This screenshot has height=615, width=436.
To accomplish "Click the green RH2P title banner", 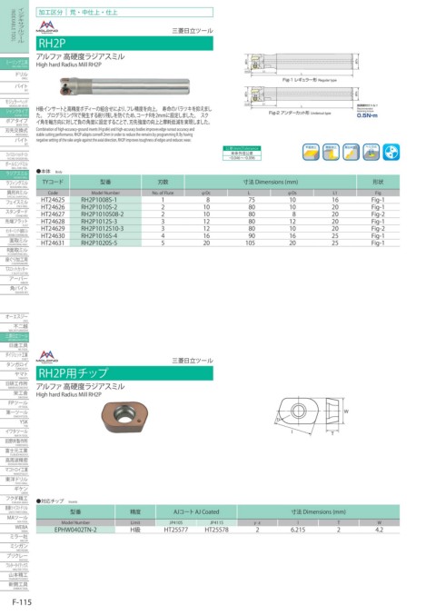I will point(124,43).
